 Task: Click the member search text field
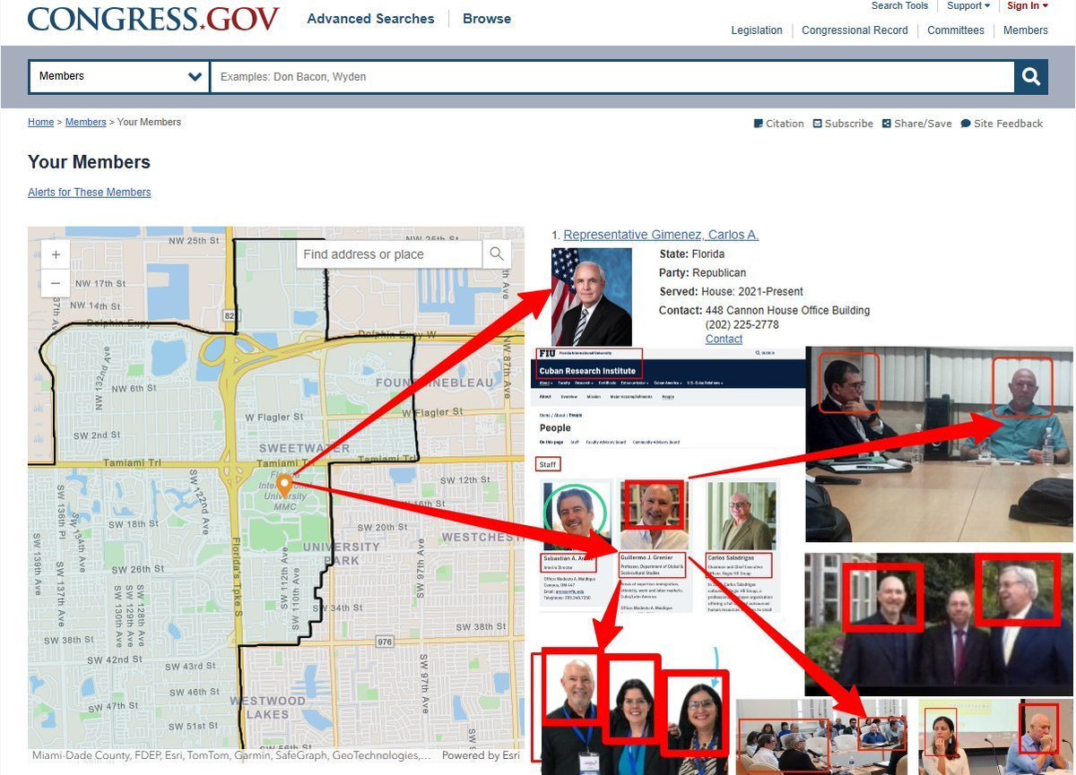coord(612,76)
